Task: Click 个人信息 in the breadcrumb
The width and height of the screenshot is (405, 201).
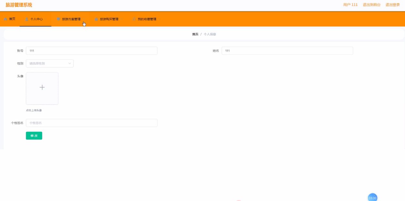Action: [x=210, y=34]
